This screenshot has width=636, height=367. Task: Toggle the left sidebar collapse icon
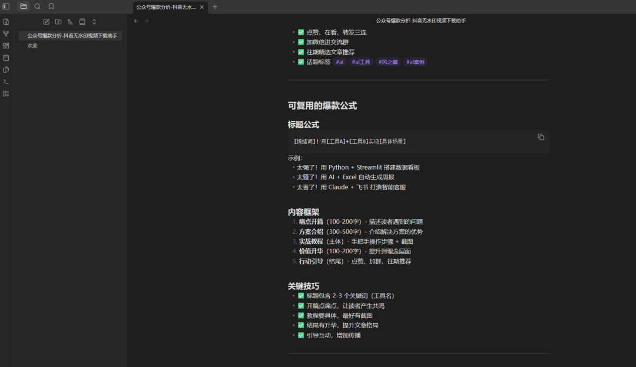6,6
